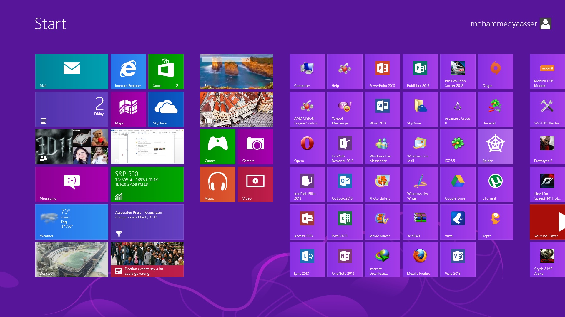Viewport: 565px width, 317px height.
Task: Launch Excel 2013
Action: 345,222
